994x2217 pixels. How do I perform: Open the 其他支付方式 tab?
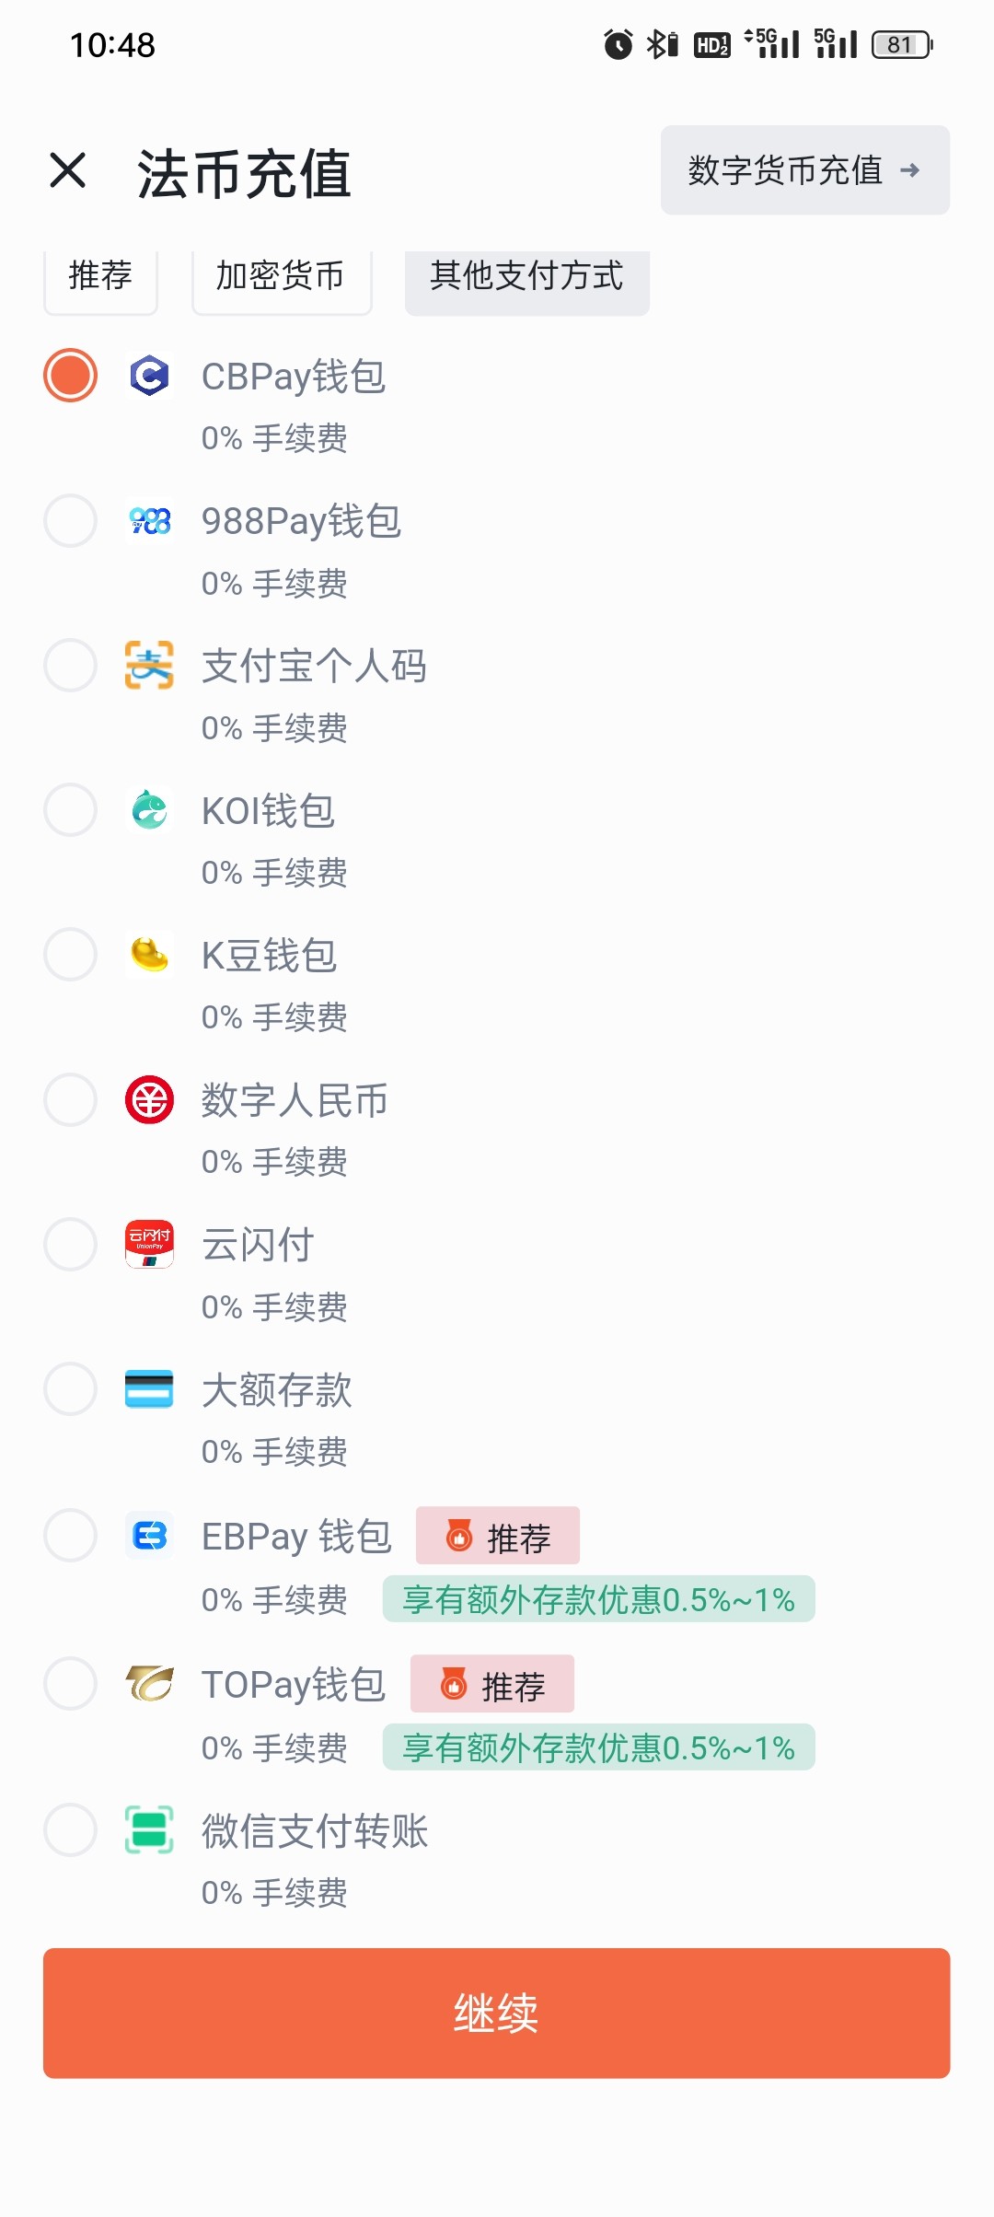(526, 276)
